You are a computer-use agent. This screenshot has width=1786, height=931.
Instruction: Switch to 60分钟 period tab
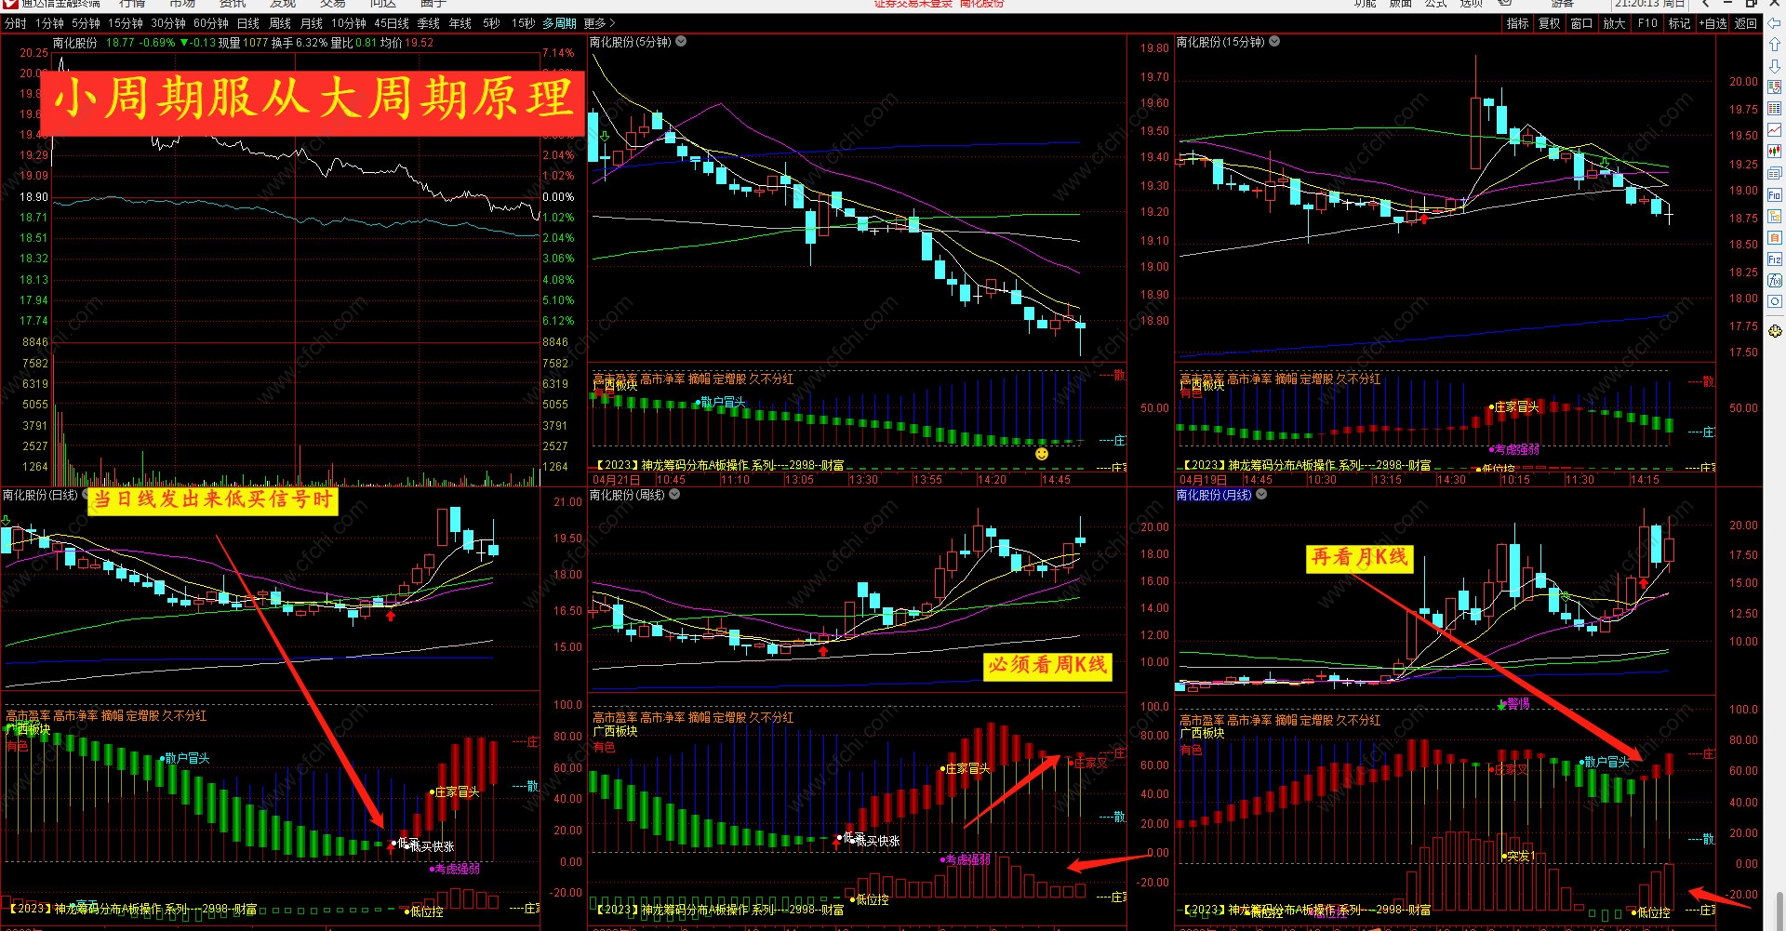point(211,23)
